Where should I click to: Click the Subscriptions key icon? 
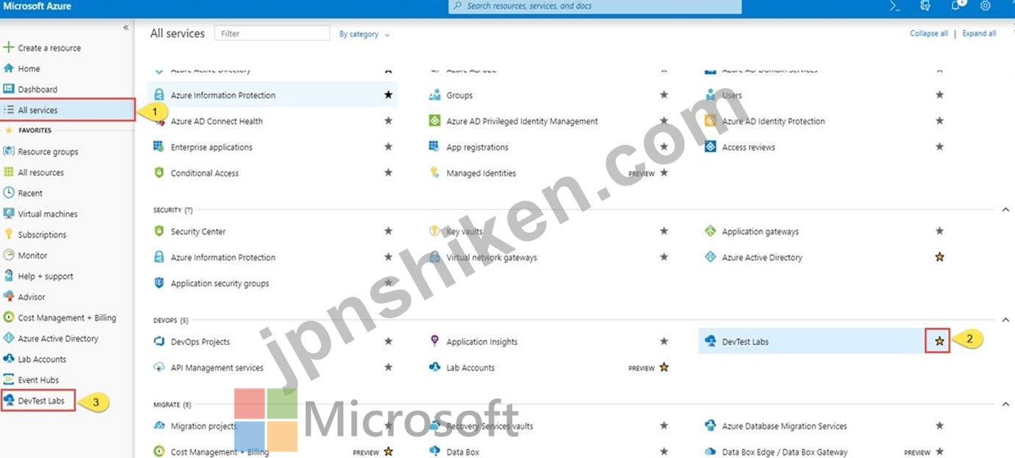(9, 234)
